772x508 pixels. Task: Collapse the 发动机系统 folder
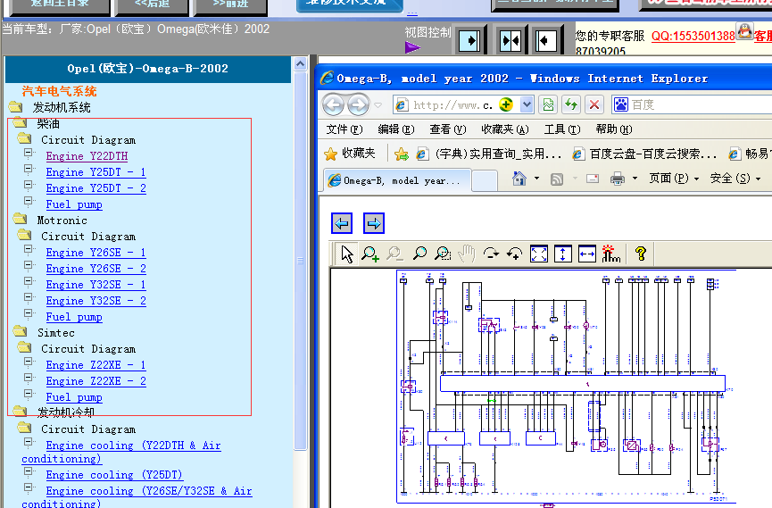(15, 106)
